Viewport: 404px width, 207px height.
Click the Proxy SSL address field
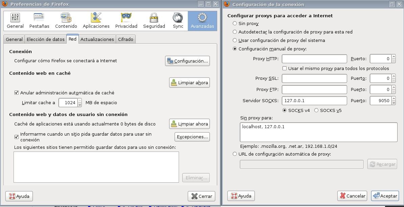pos(314,78)
